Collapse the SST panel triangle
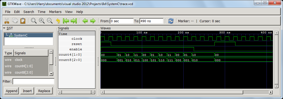 coord(4,28)
